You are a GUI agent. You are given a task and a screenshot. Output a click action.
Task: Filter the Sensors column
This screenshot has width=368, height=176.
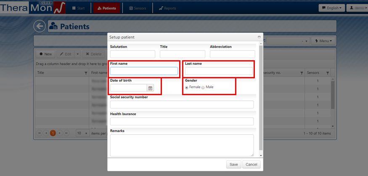click(x=328, y=73)
